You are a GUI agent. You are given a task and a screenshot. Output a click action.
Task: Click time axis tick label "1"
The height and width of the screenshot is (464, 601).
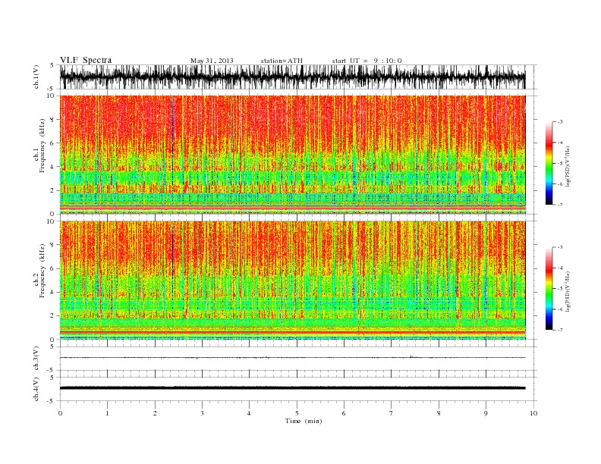(107, 413)
